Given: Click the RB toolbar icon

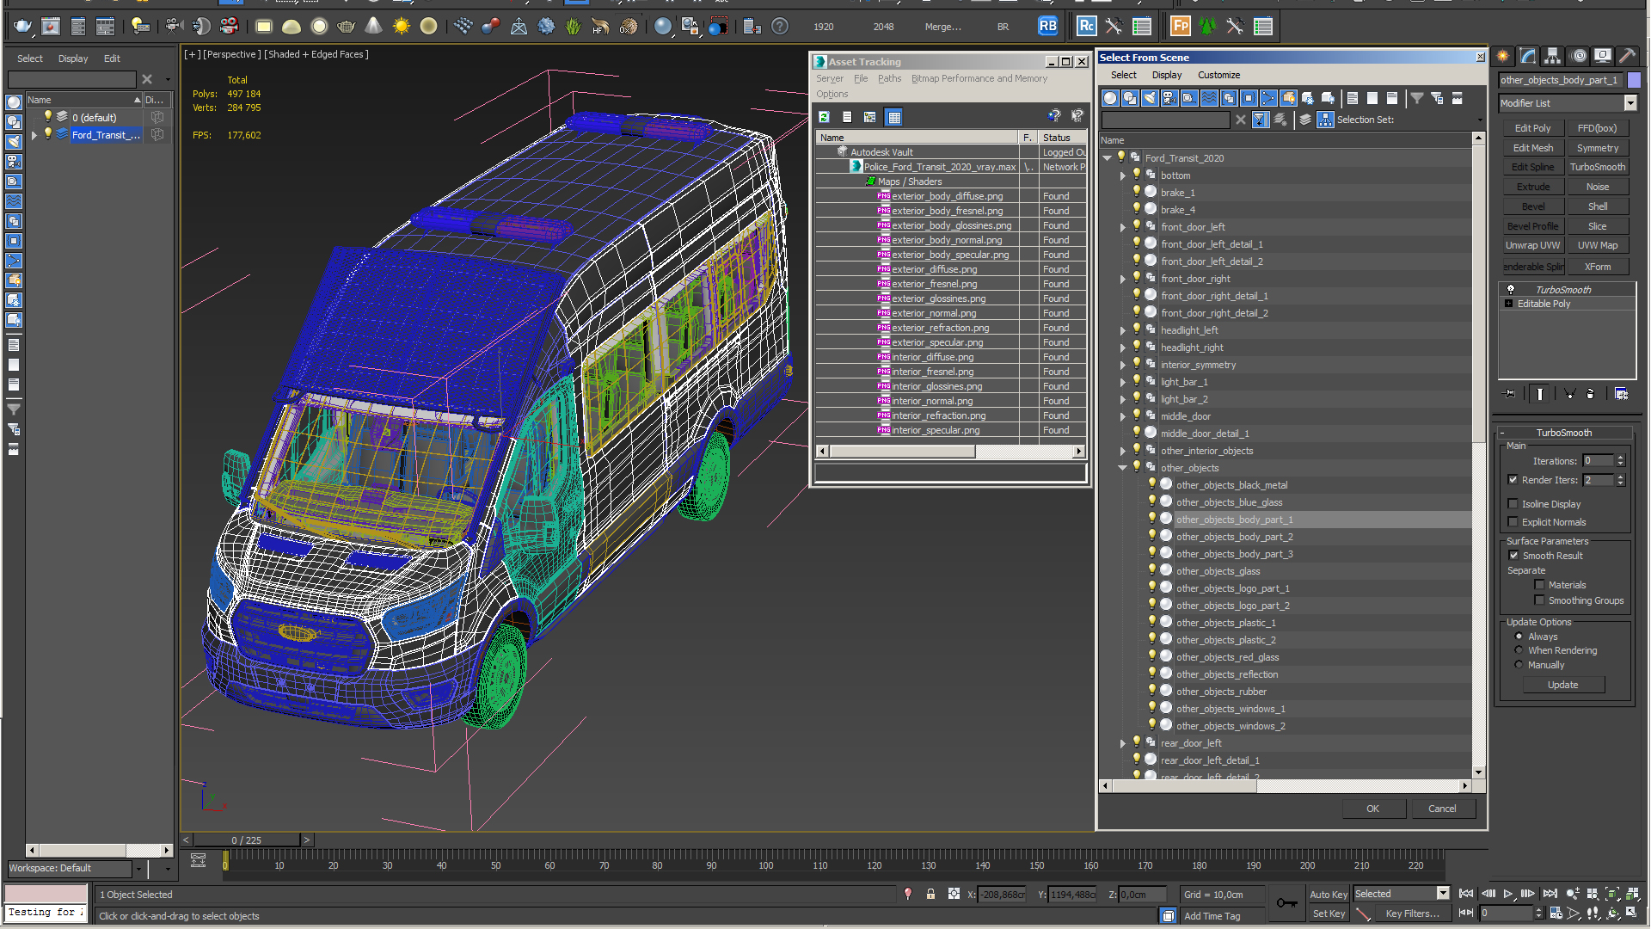Looking at the screenshot, I should pyautogui.click(x=1047, y=27).
